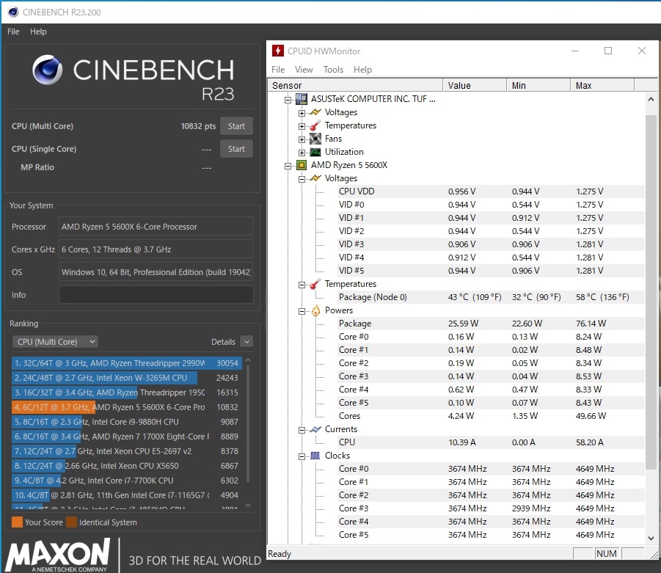Click the MAXON logo at bottom
This screenshot has height=573, width=661.
(x=58, y=554)
